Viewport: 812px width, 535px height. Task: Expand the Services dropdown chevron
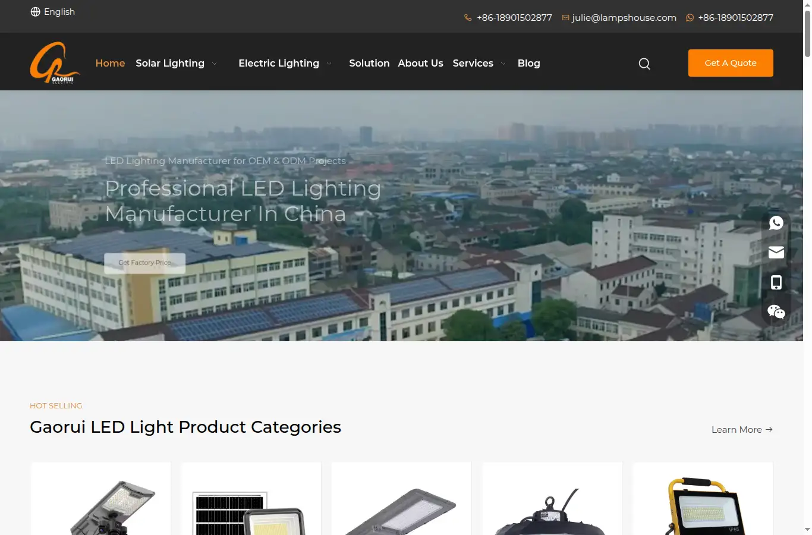[503, 64]
